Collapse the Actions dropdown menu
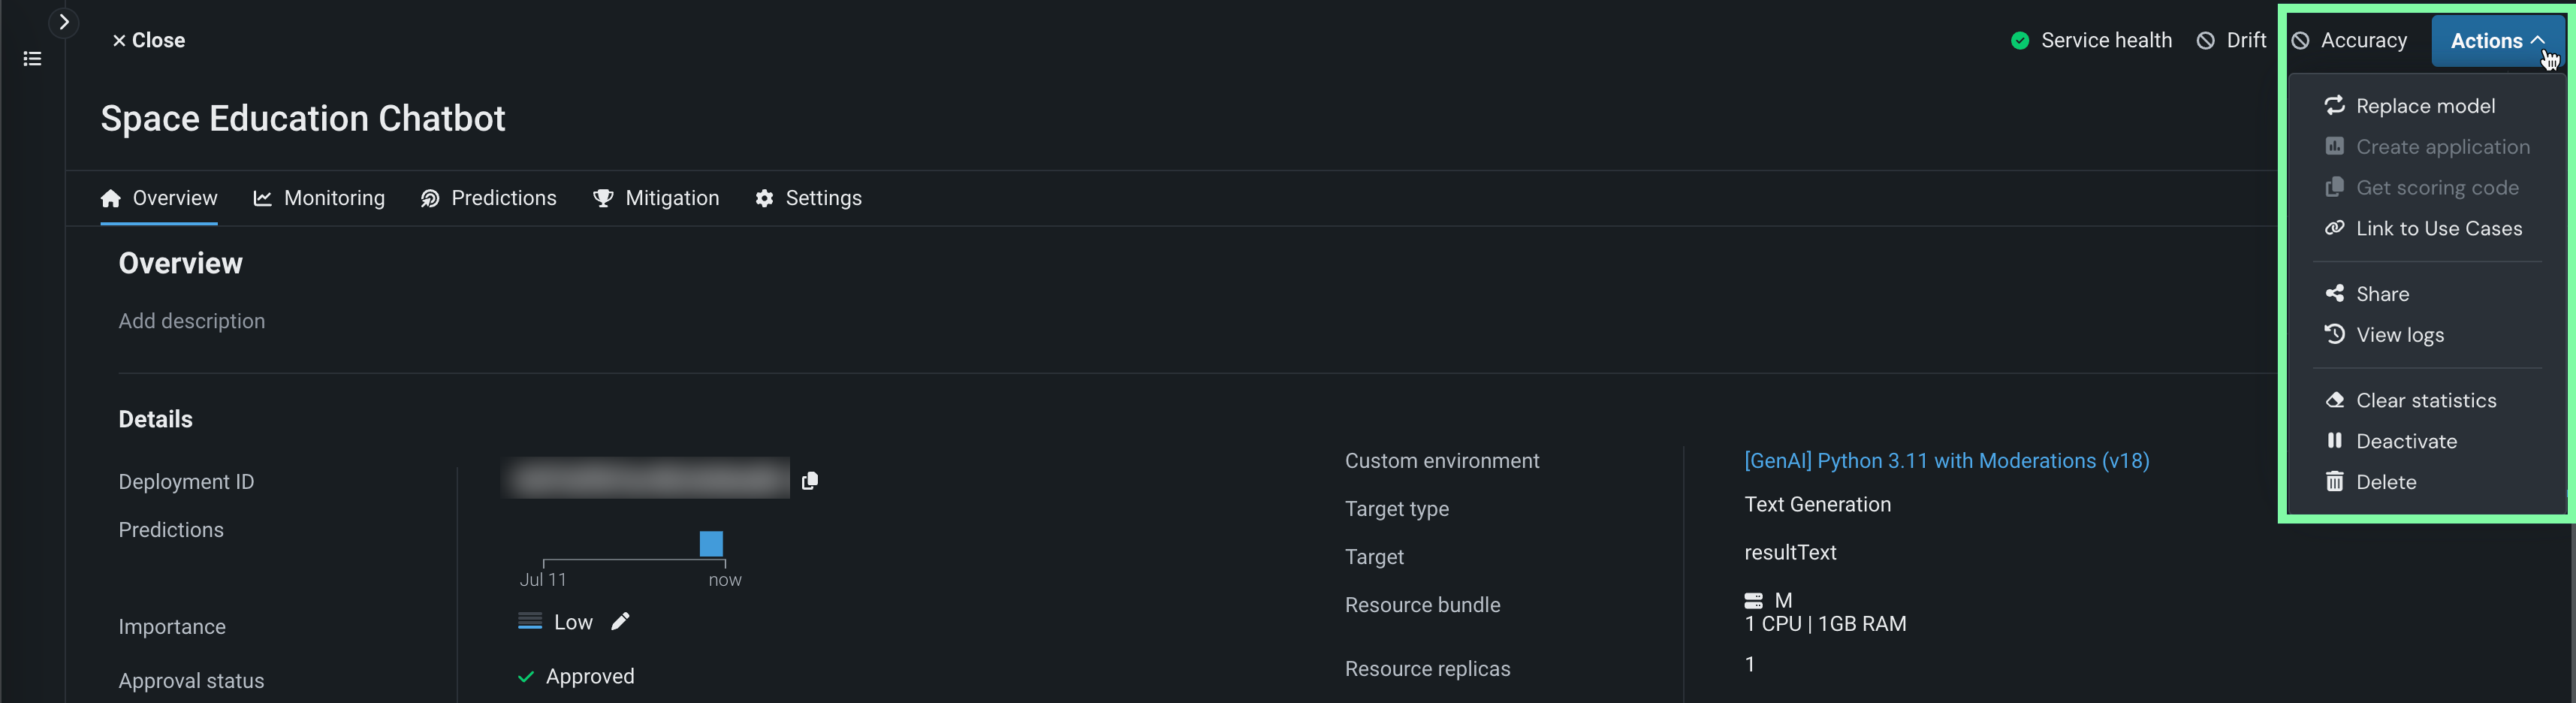This screenshot has height=703, width=2576. point(2496,41)
